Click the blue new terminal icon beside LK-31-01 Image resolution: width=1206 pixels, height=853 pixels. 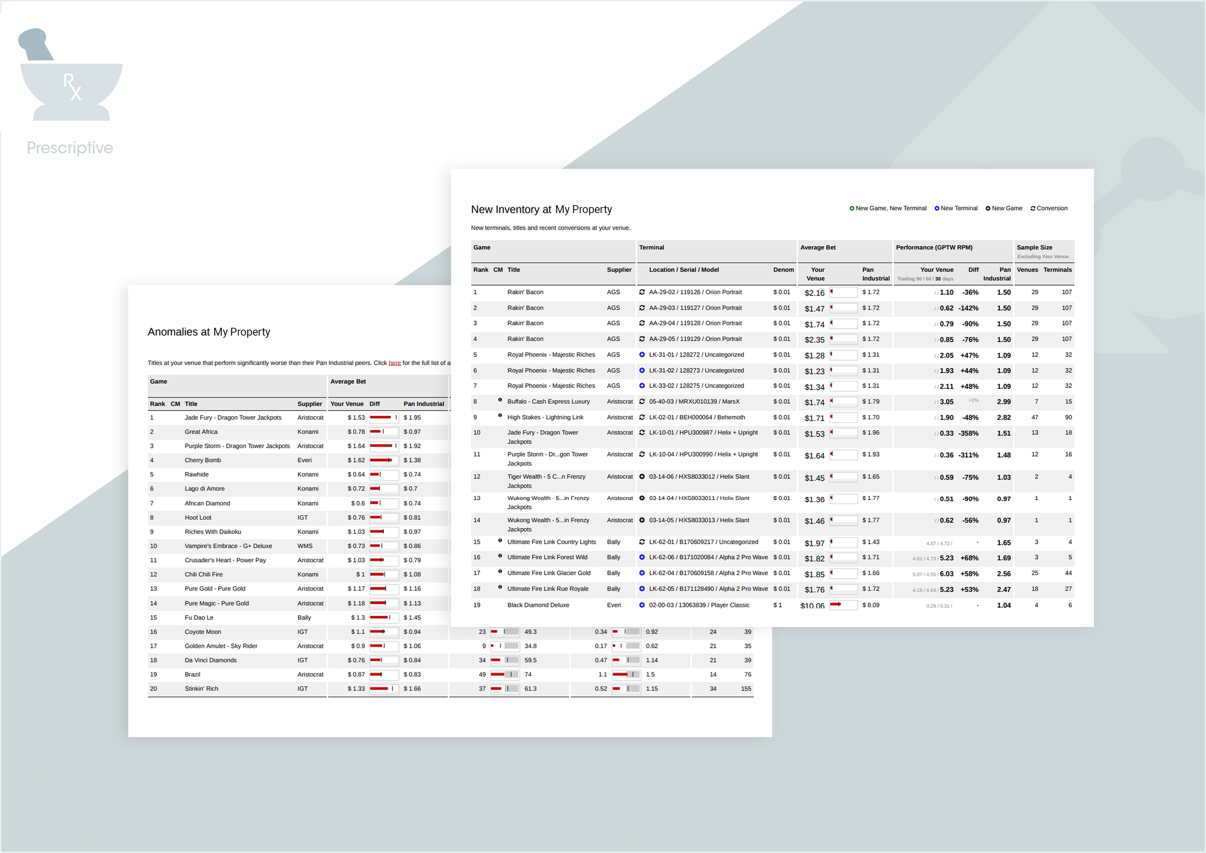[642, 355]
